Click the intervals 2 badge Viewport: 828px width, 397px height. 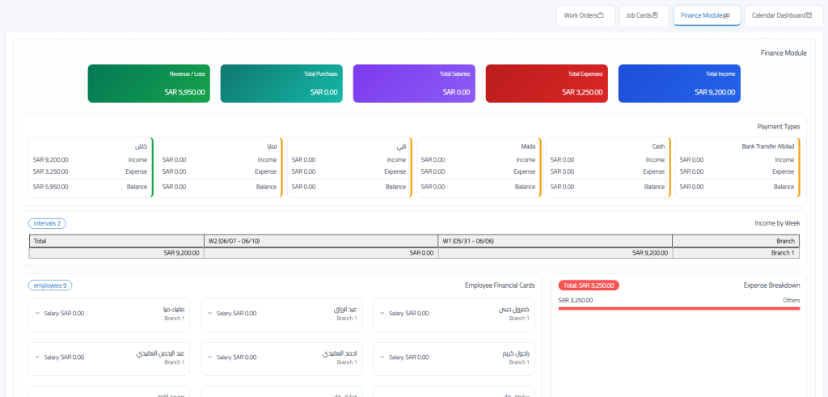[47, 223]
